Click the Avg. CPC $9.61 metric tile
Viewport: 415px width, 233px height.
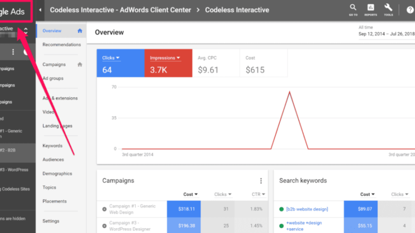point(216,63)
